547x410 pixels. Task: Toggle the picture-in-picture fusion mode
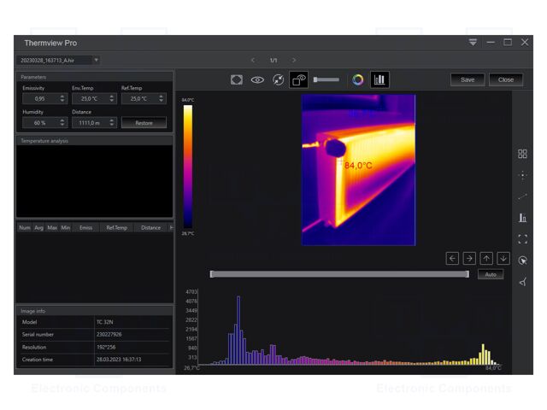click(x=299, y=79)
